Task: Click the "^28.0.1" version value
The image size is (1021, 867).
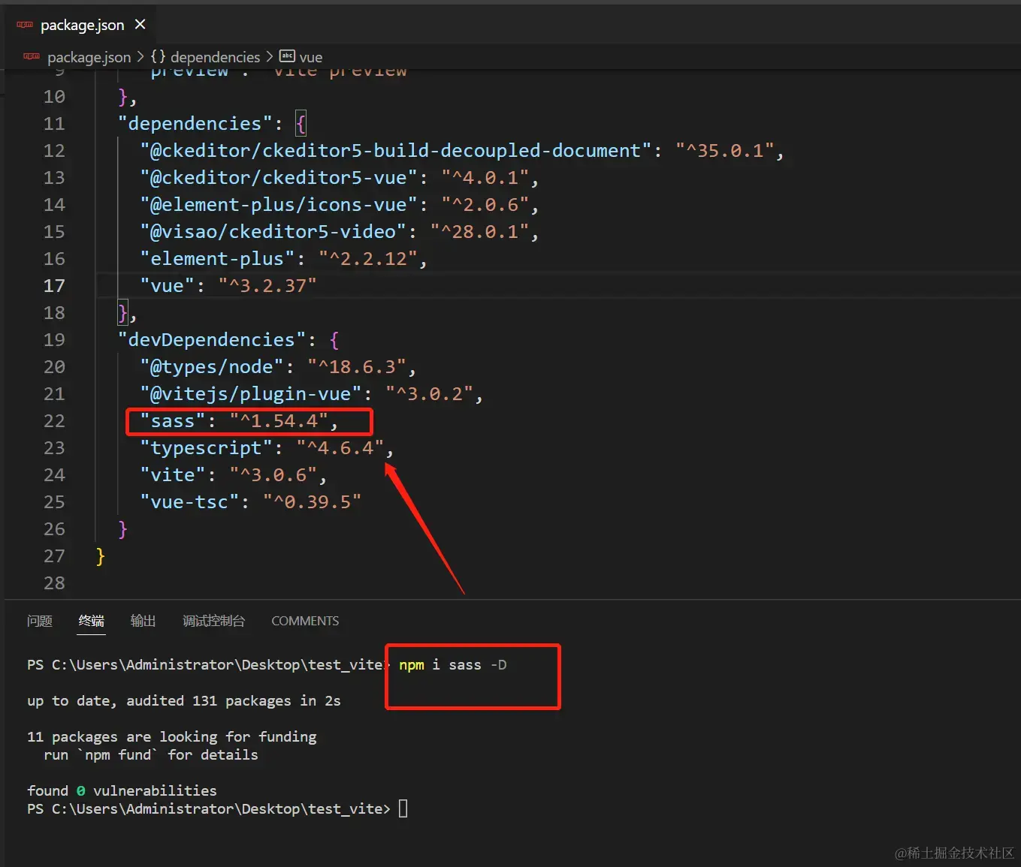Action: (480, 232)
